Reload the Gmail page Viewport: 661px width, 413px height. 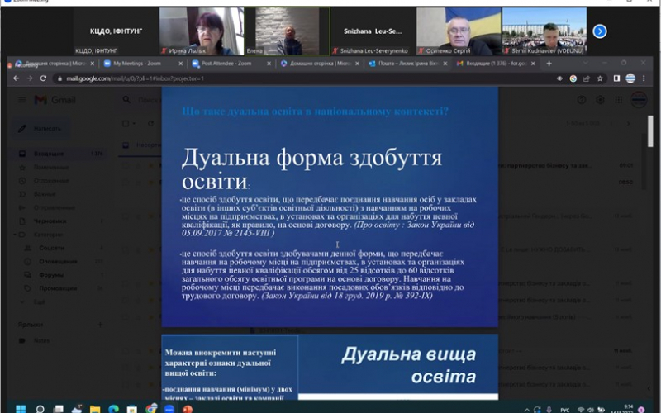[x=43, y=78]
